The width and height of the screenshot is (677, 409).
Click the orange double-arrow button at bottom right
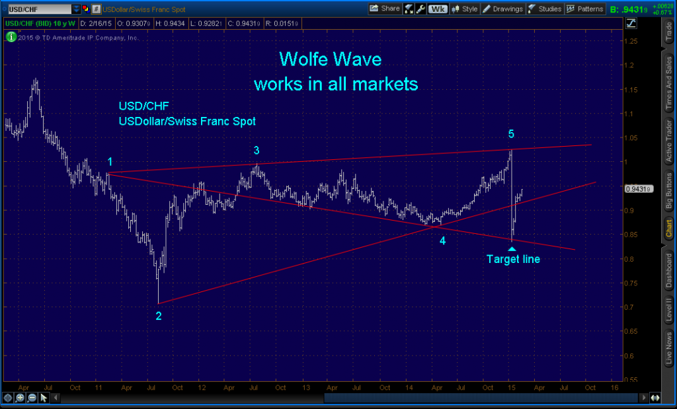click(x=655, y=397)
